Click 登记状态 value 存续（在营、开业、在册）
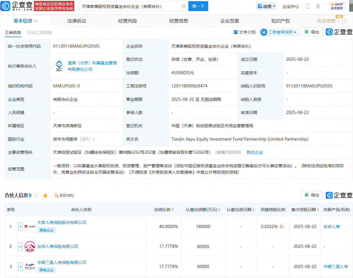Screen dimensions: 353x278 tap(195, 59)
